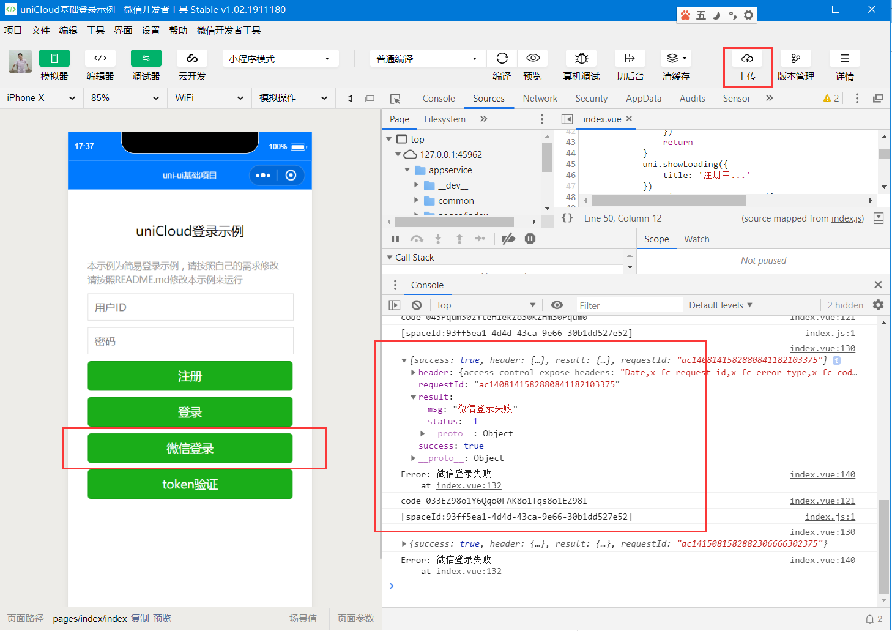Detach simulator window icon
The width and height of the screenshot is (892, 631).
click(x=370, y=99)
